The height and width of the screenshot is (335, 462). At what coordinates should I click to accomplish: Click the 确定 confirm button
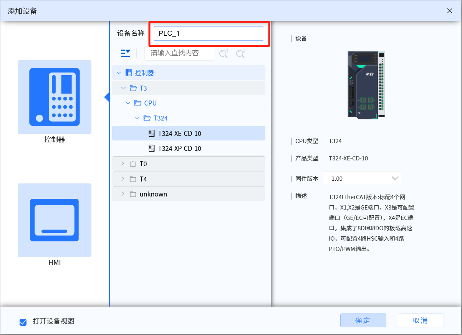pyautogui.click(x=363, y=320)
